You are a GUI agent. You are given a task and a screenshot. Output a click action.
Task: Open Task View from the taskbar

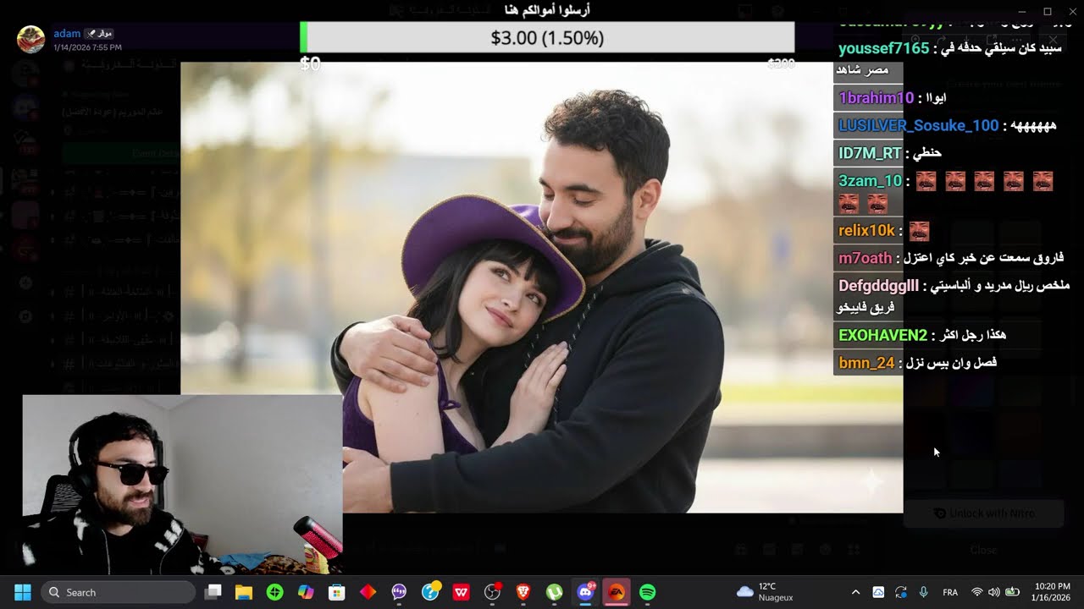pyautogui.click(x=213, y=592)
